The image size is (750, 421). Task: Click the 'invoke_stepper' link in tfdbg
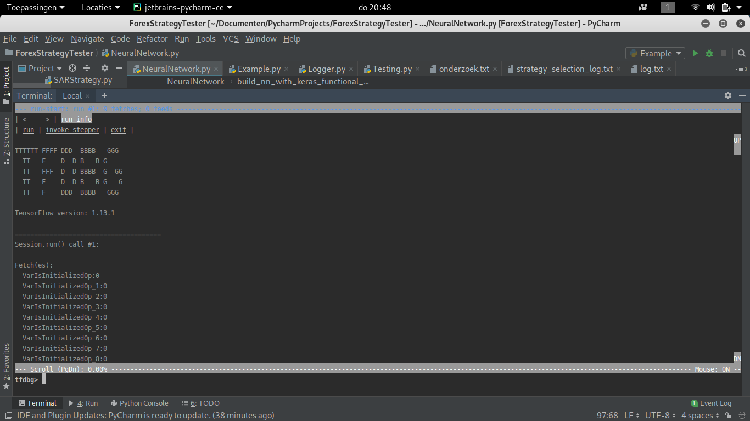[x=72, y=130]
